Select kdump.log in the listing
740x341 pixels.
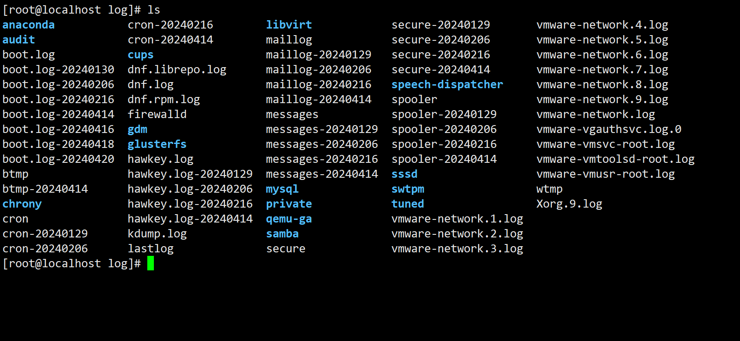[157, 234]
